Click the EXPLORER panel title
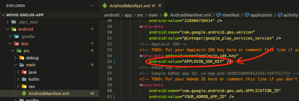 [x=15, y=6]
